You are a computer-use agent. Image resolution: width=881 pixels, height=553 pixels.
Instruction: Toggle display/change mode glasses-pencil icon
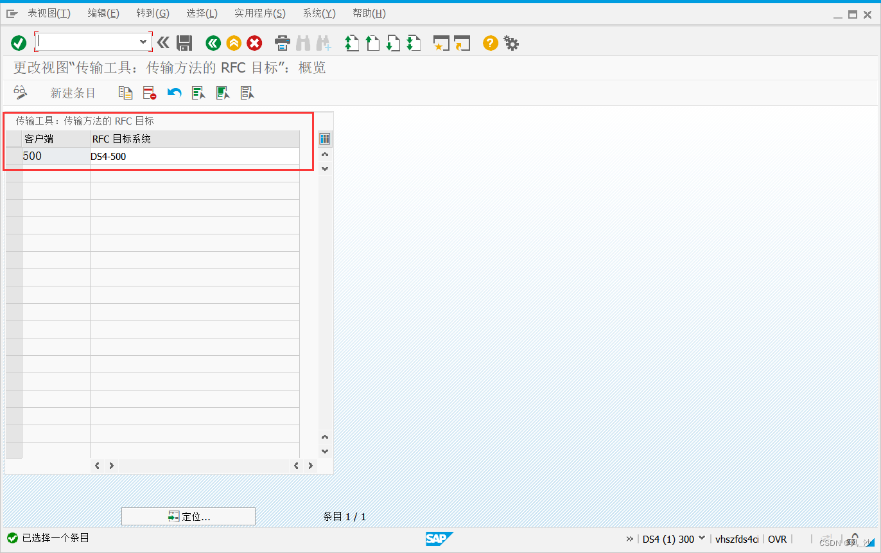21,93
